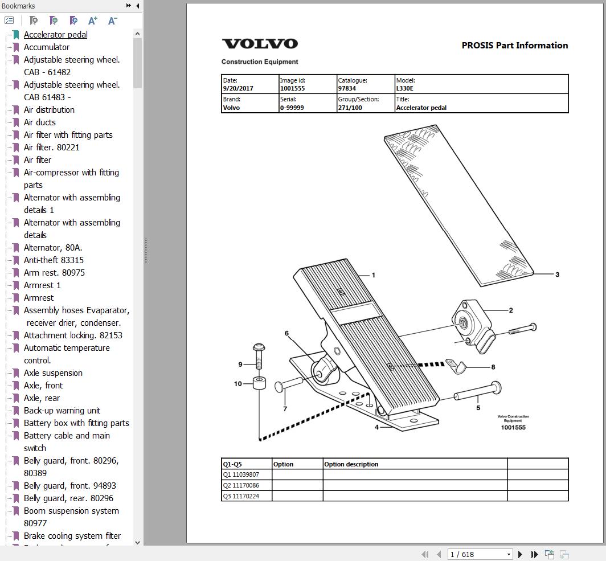Click the date value 9/20/2017
This screenshot has height=561, width=606.
pyautogui.click(x=238, y=88)
